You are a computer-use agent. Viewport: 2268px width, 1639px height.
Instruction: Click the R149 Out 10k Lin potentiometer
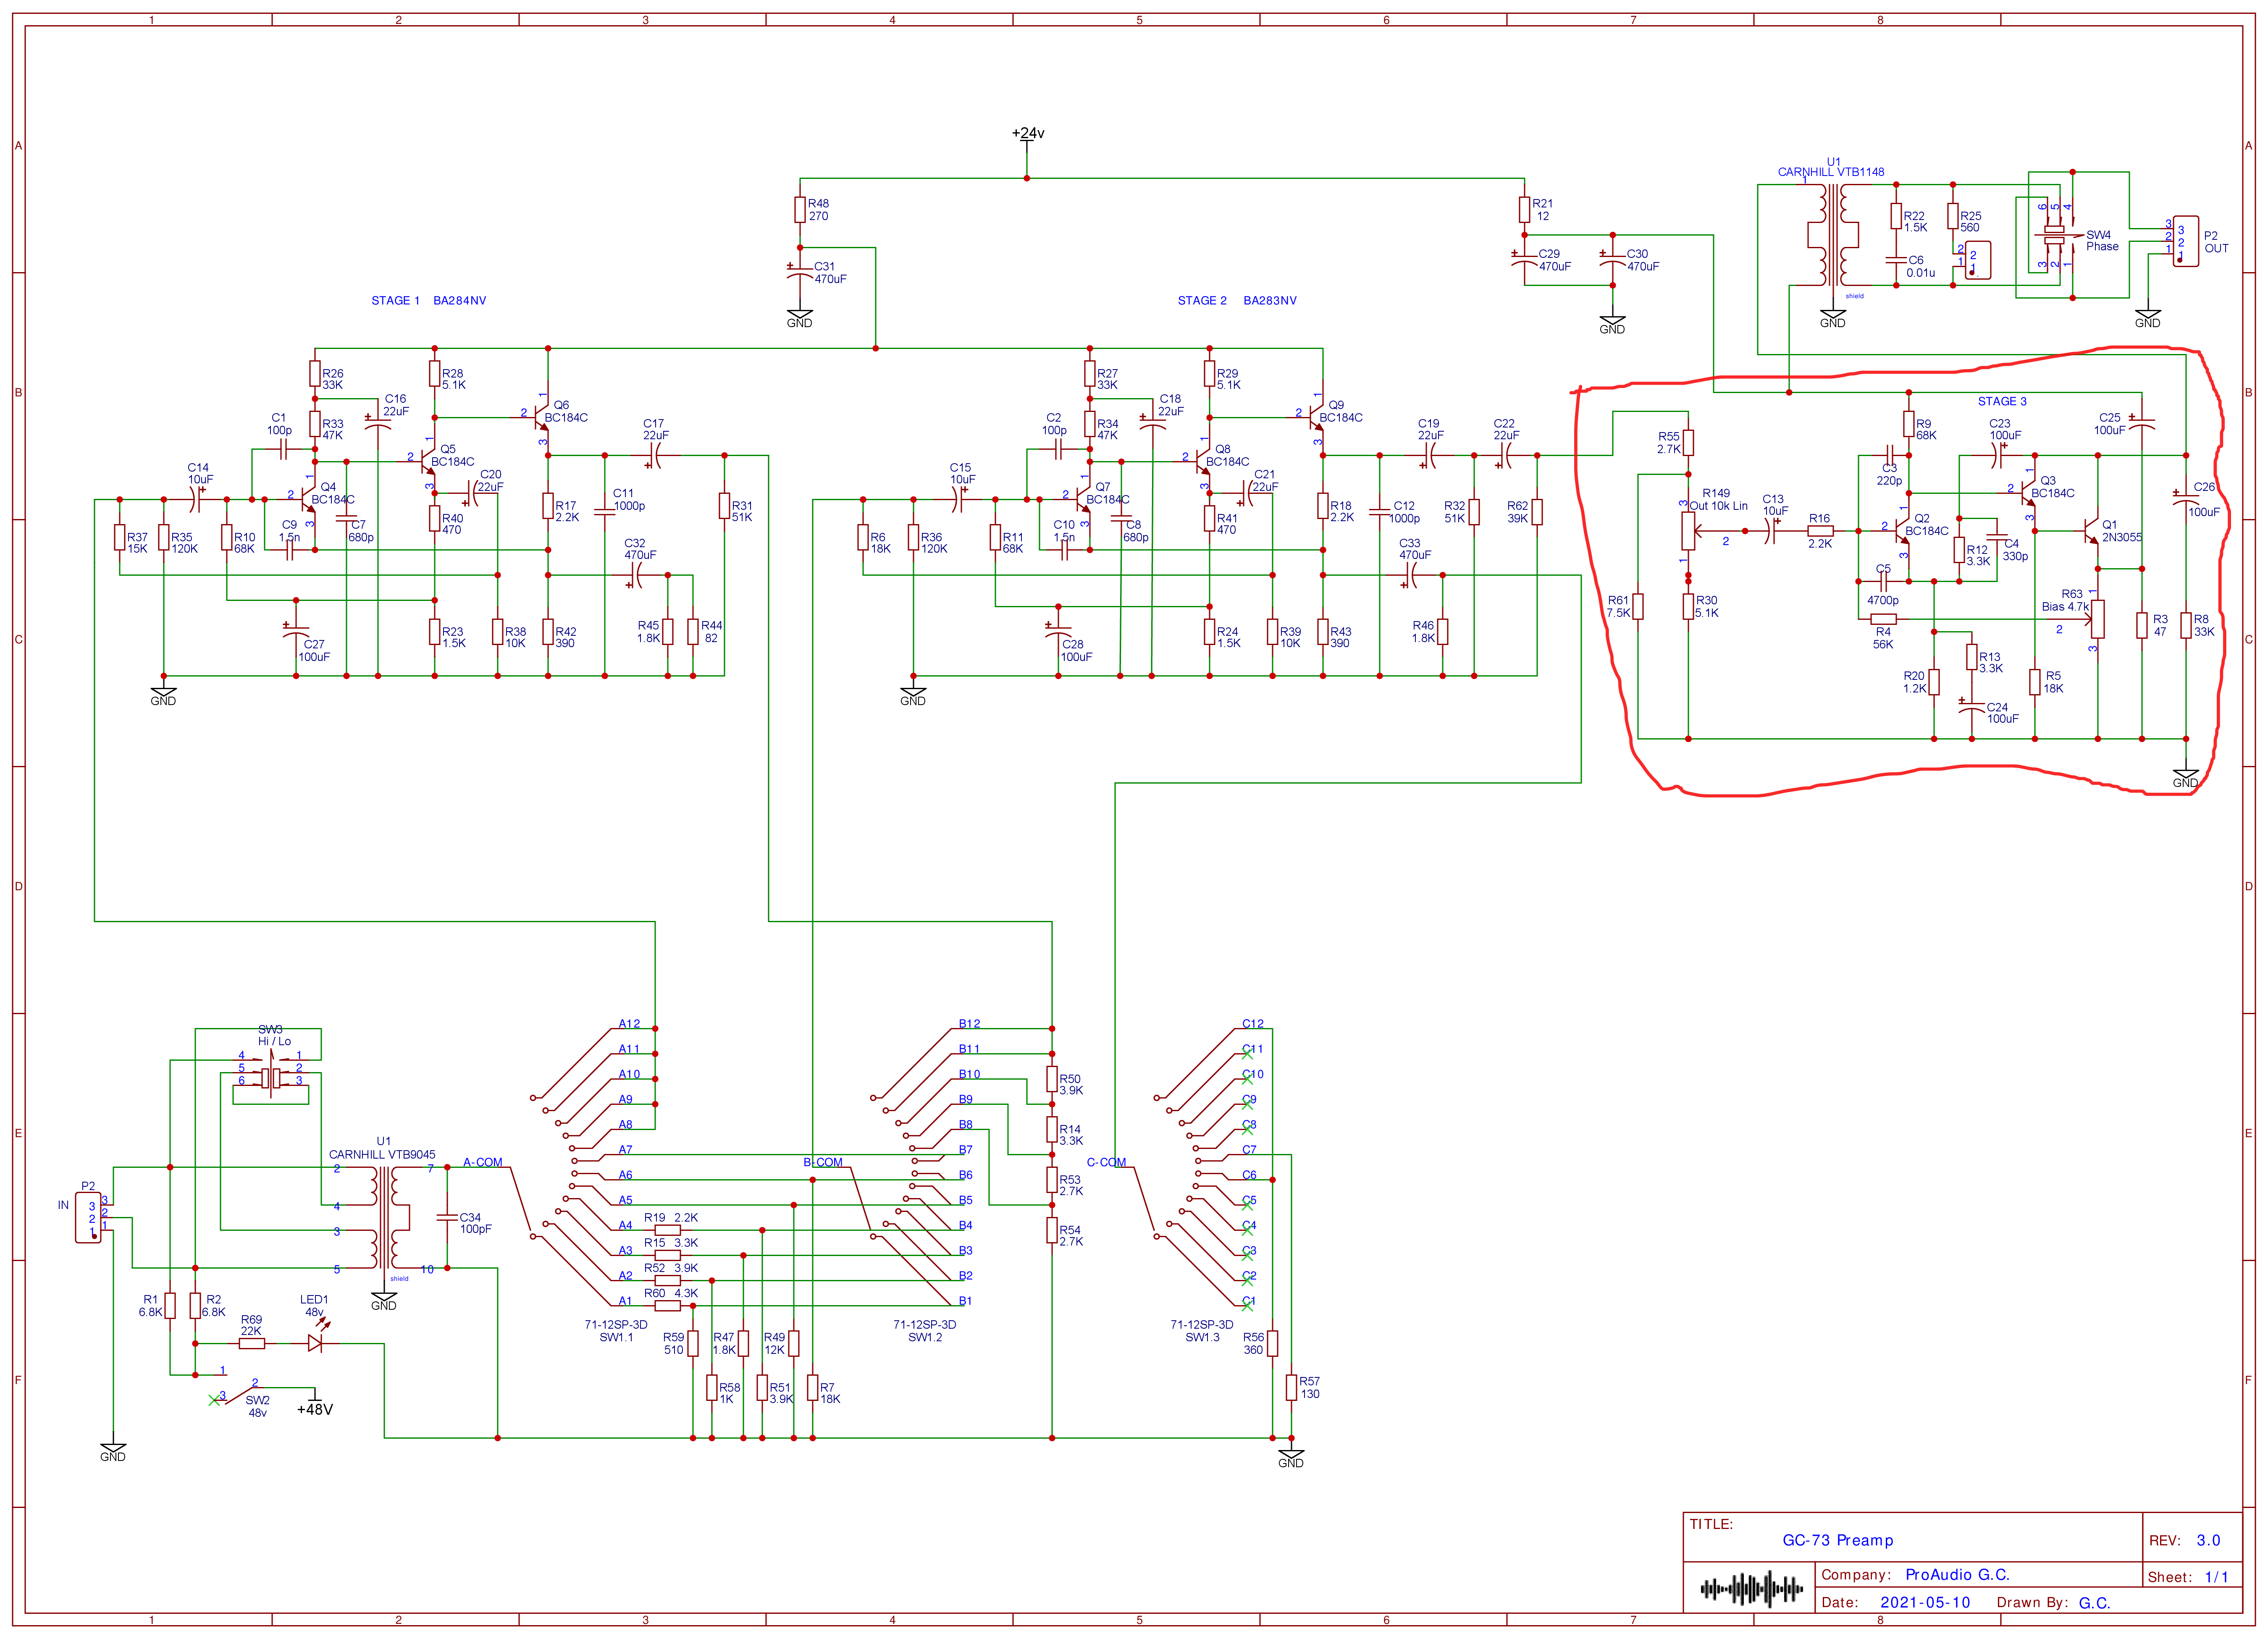point(1688,531)
